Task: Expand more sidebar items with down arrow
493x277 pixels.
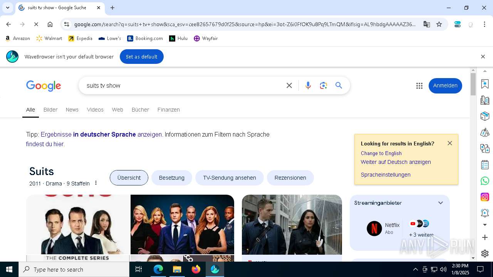Action: 485,225
